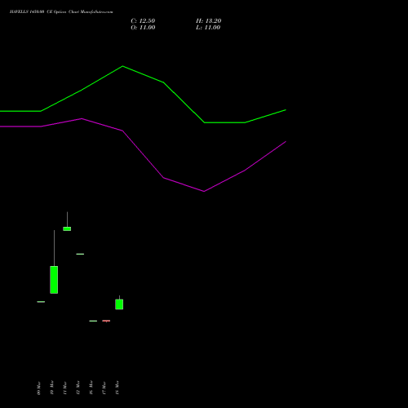Click the '17 Mar' date axis label
408x408 pixels.
(x=104, y=388)
